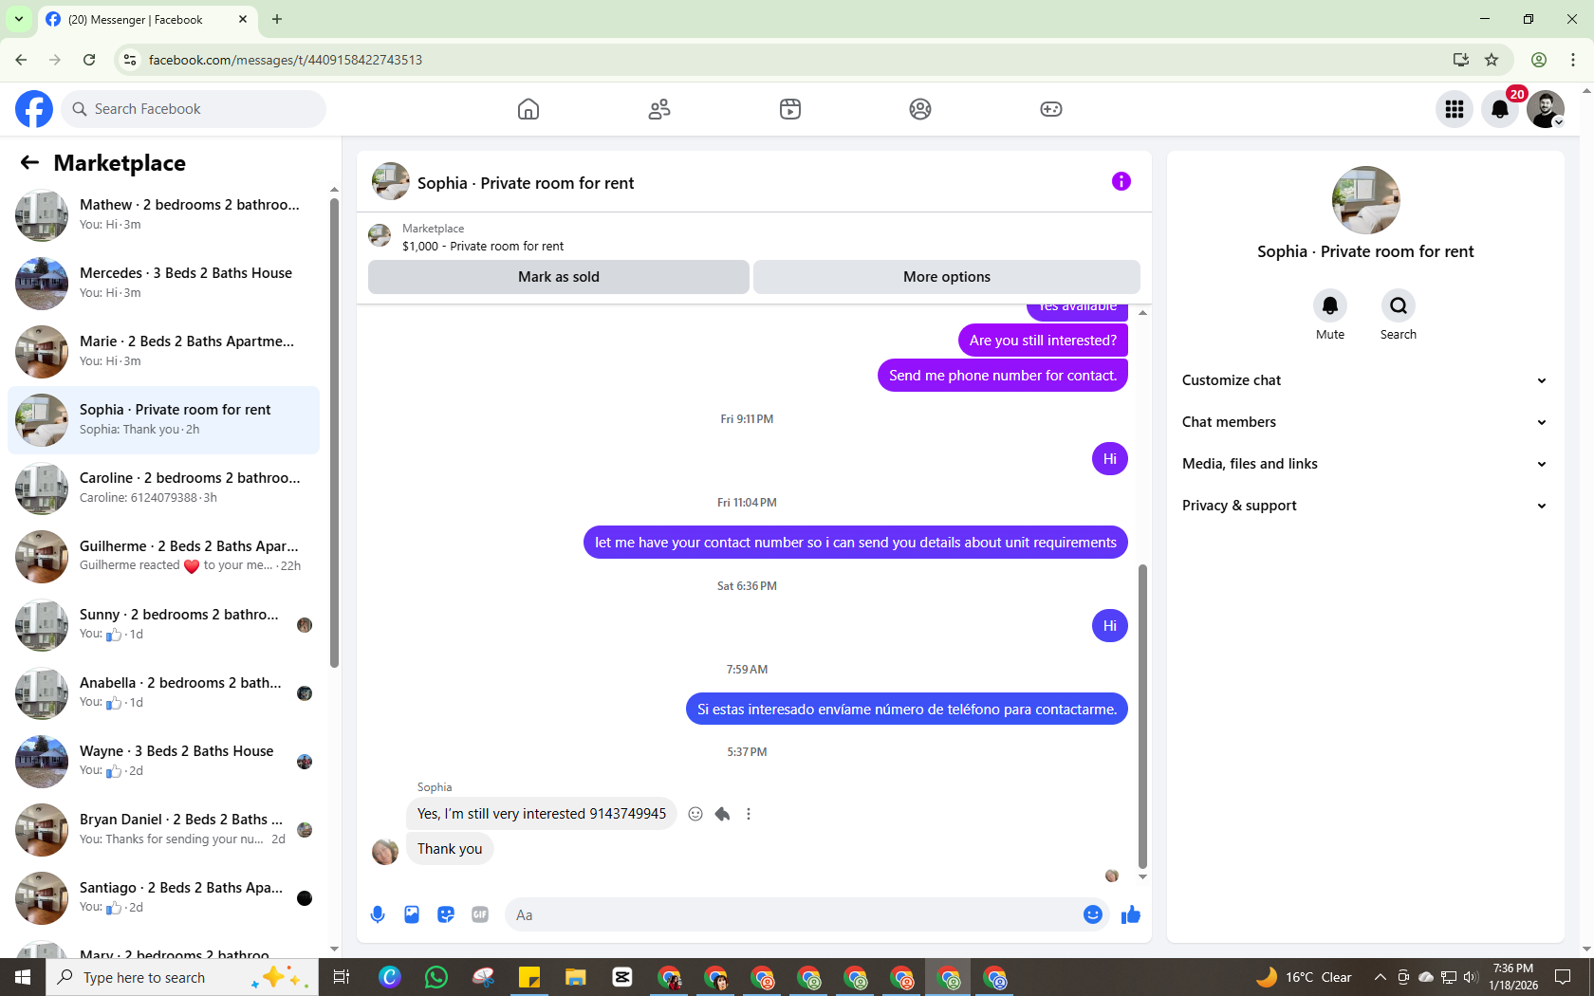Choose a GIF icon
The height and width of the screenshot is (996, 1594).
click(x=480, y=914)
